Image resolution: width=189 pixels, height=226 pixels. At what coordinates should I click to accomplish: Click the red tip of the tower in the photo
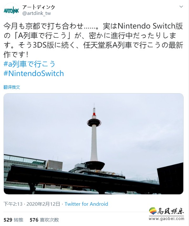tap(94, 114)
